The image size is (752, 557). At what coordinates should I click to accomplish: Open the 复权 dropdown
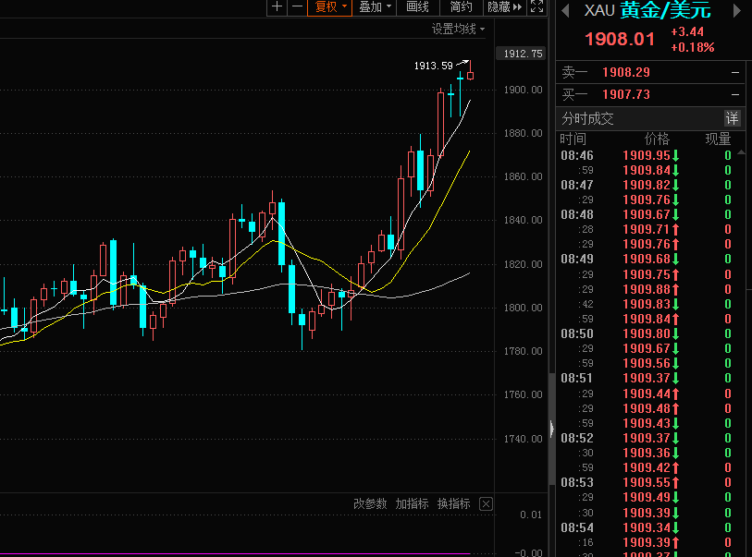(331, 6)
